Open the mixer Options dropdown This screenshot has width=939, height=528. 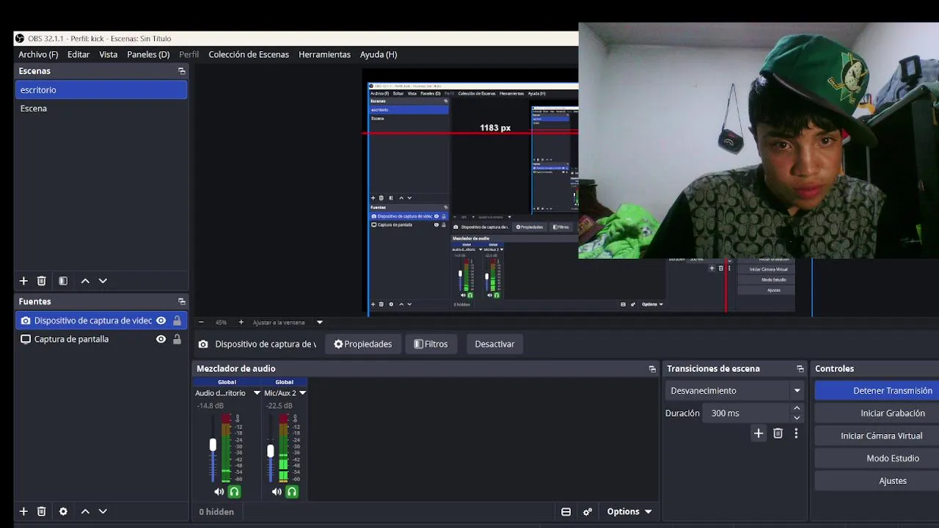coord(629,512)
